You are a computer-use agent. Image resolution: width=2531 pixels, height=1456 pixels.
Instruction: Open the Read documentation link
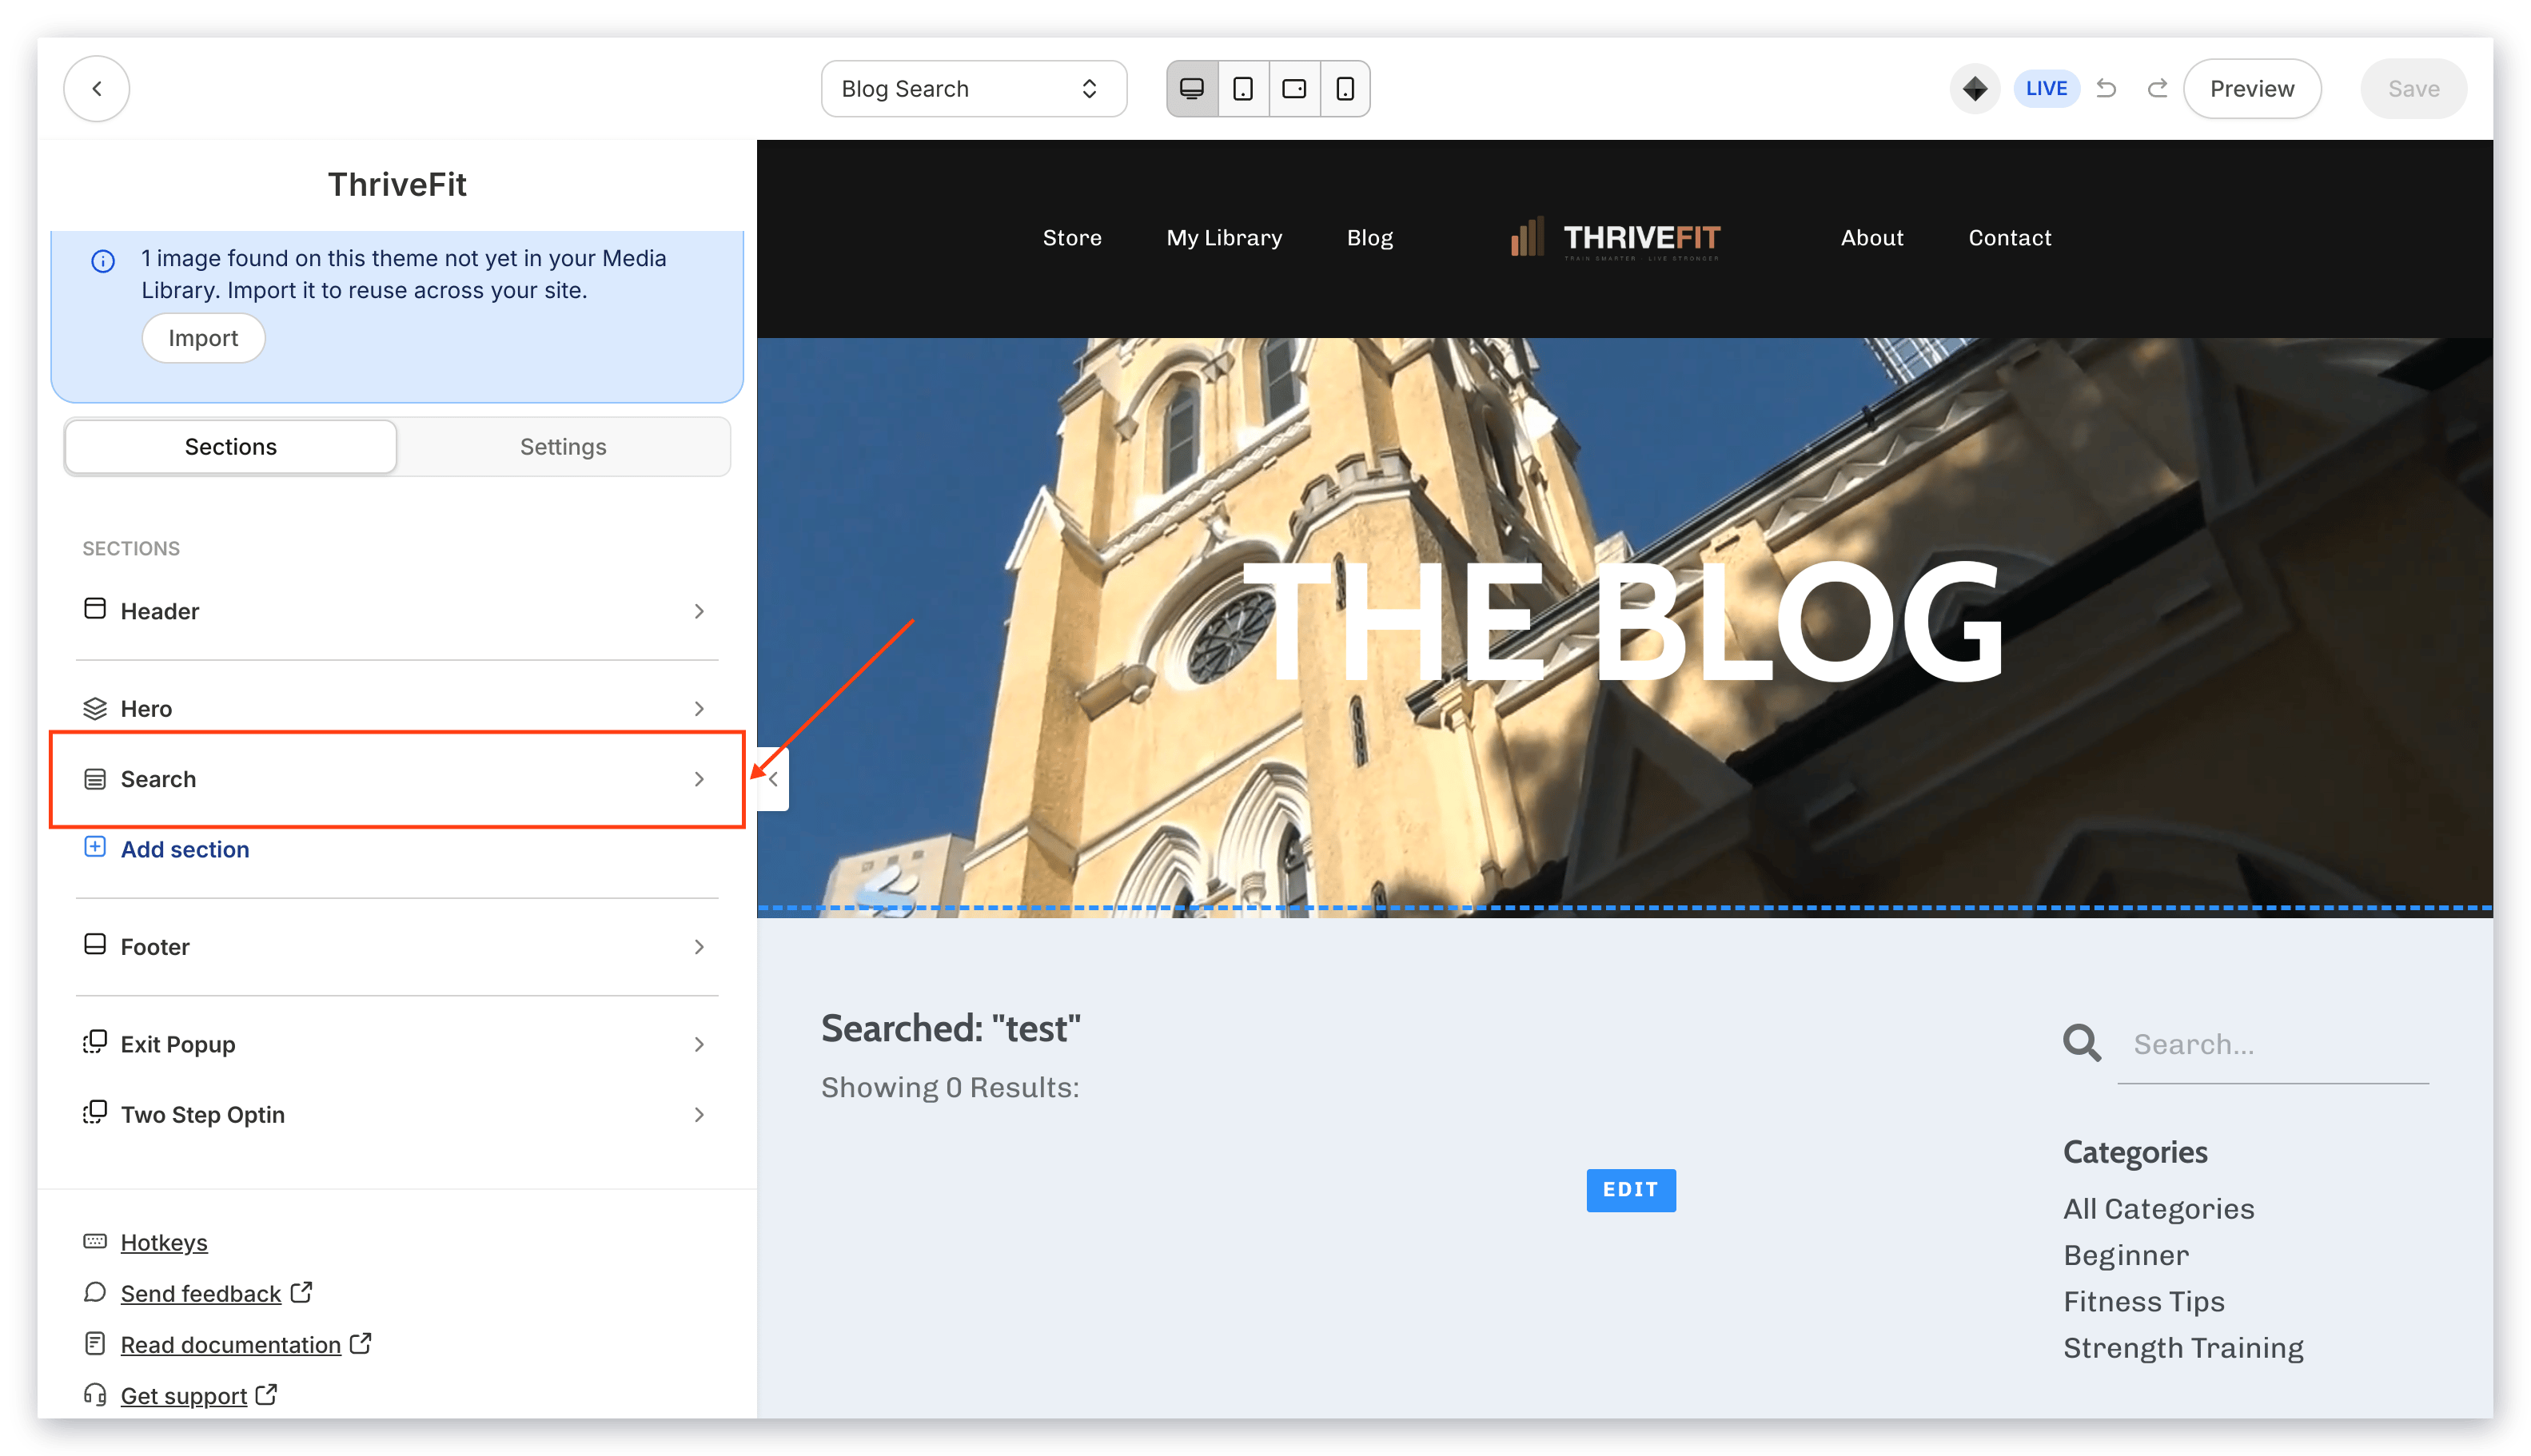point(230,1343)
